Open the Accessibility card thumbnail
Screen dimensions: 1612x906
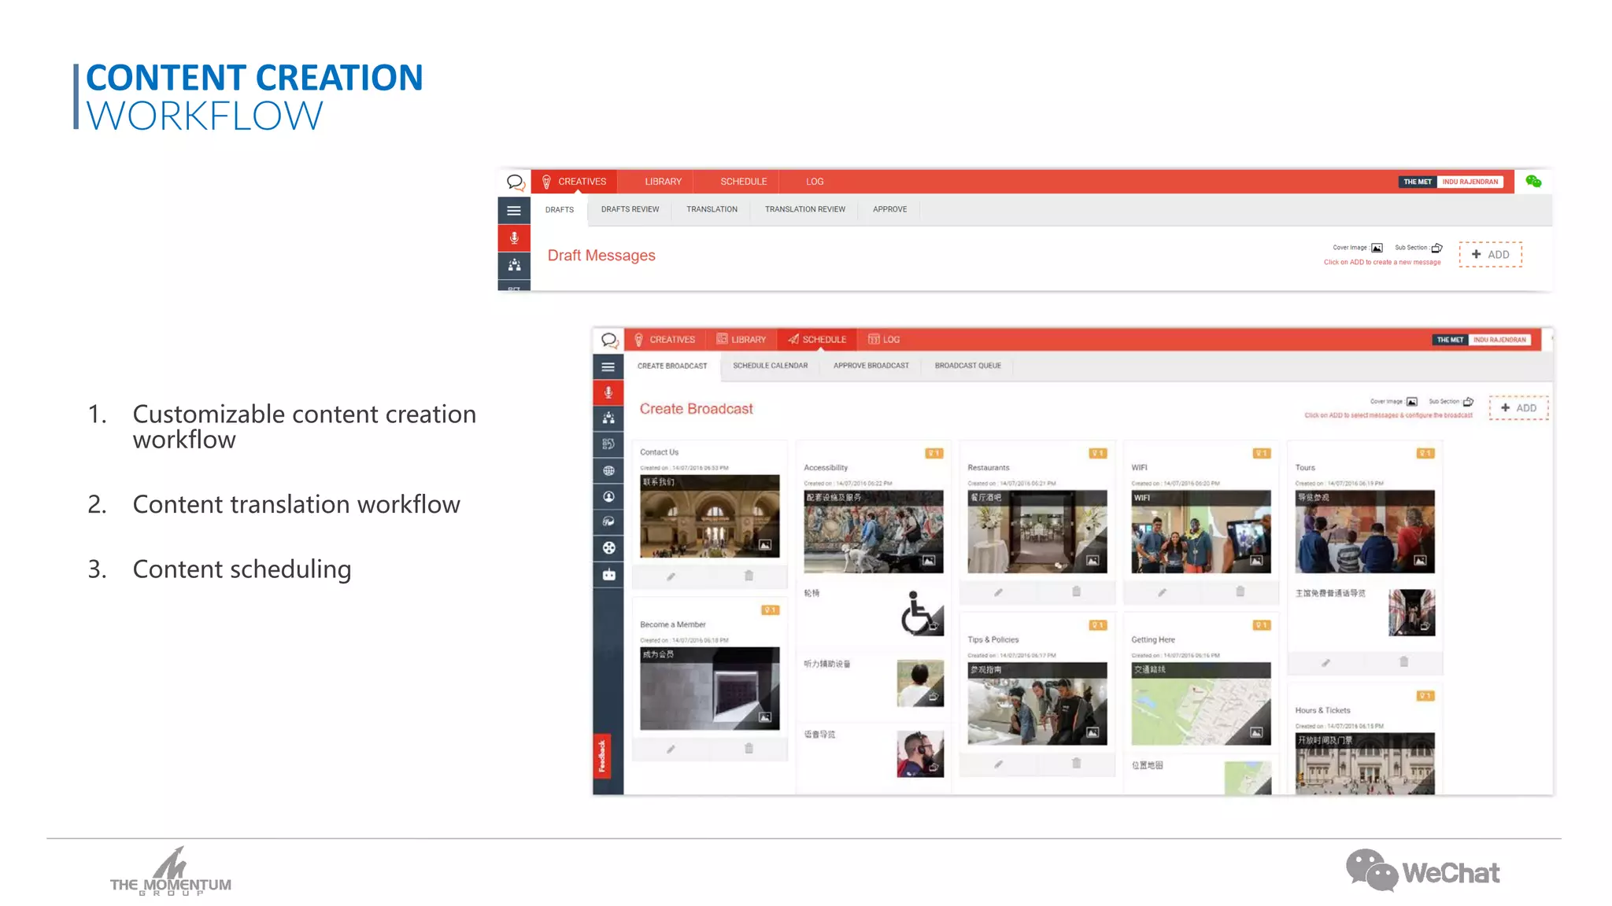[873, 532]
